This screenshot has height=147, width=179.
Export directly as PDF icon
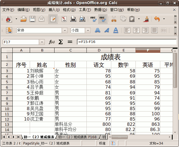64,19
